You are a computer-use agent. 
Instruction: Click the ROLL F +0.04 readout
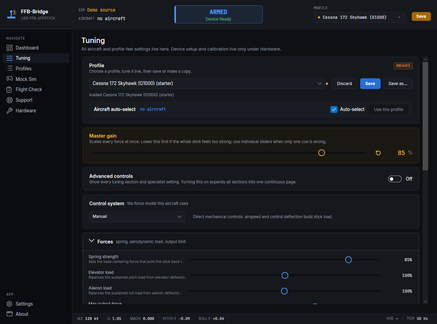coord(211,319)
